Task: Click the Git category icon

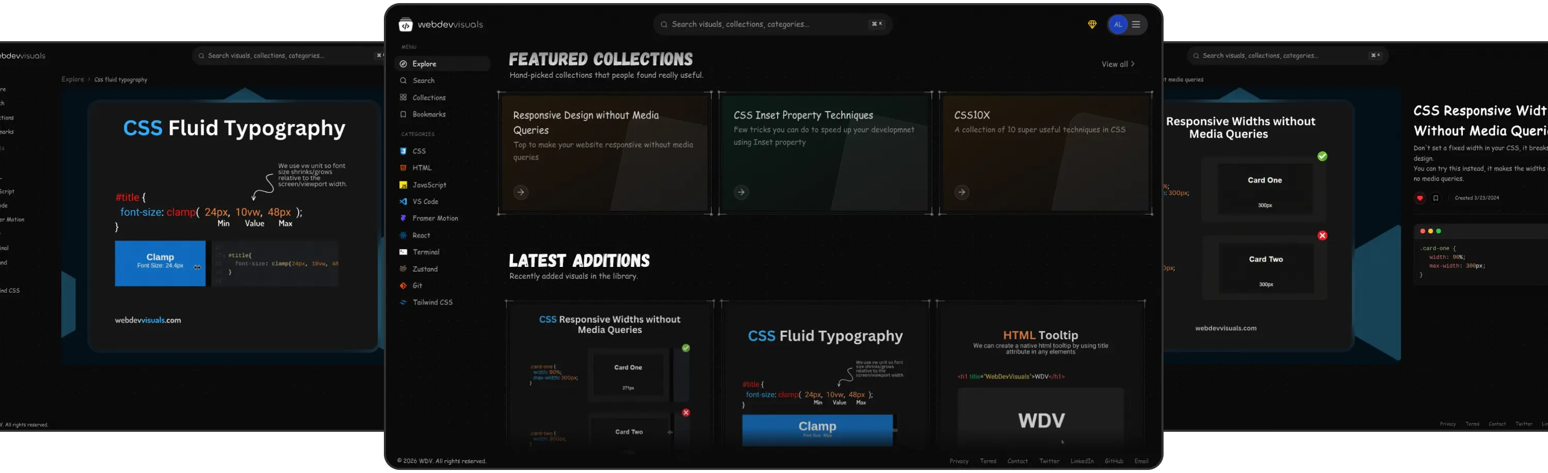Action: point(403,286)
